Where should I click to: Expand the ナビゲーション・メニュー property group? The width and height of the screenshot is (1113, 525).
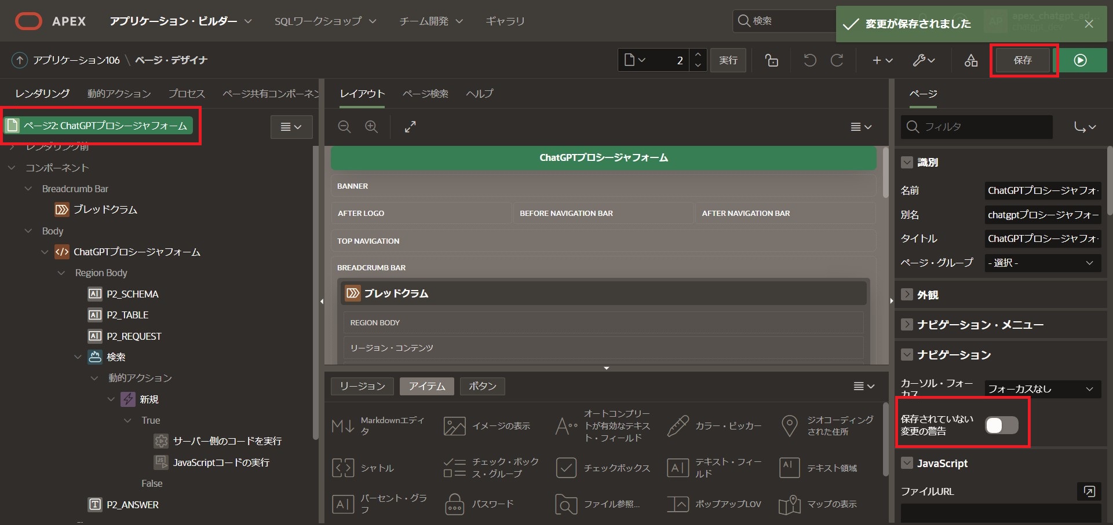click(x=907, y=325)
